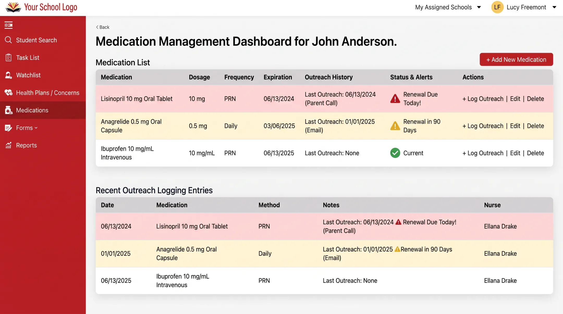The height and width of the screenshot is (314, 563).
Task: Click the Student Search magnifier icon
Action: tap(8, 40)
